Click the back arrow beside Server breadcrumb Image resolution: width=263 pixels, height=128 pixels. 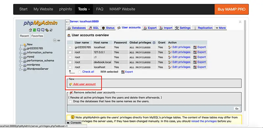pyautogui.click(x=67, y=22)
